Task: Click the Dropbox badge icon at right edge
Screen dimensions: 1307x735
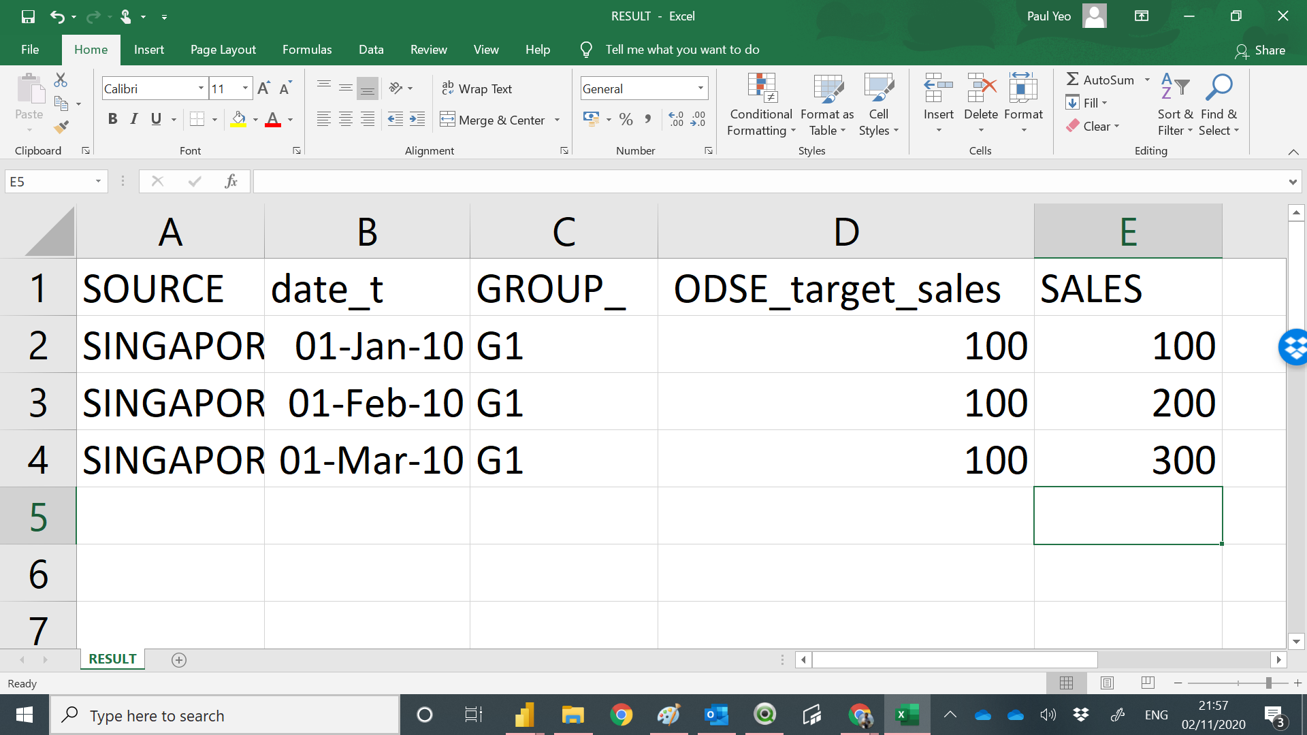Action: [x=1293, y=347]
